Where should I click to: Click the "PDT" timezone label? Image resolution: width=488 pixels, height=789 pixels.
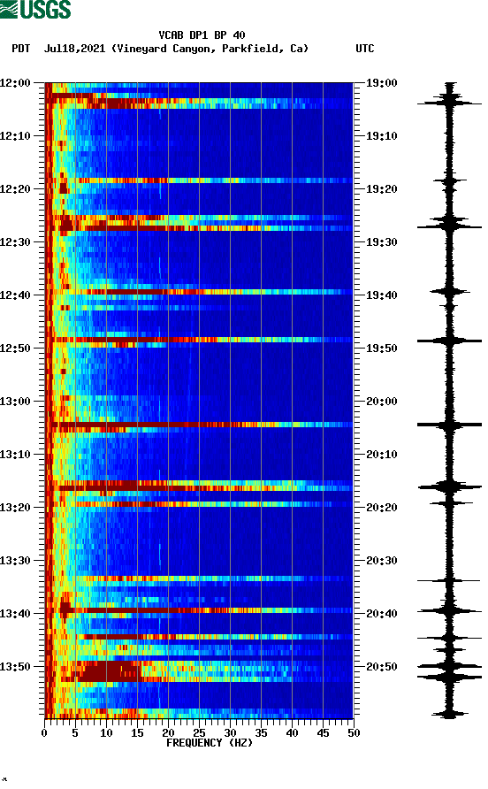coord(20,49)
